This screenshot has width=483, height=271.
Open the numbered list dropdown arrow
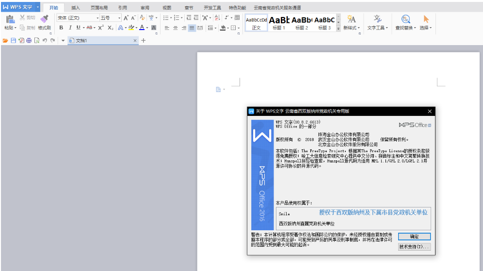182,18
